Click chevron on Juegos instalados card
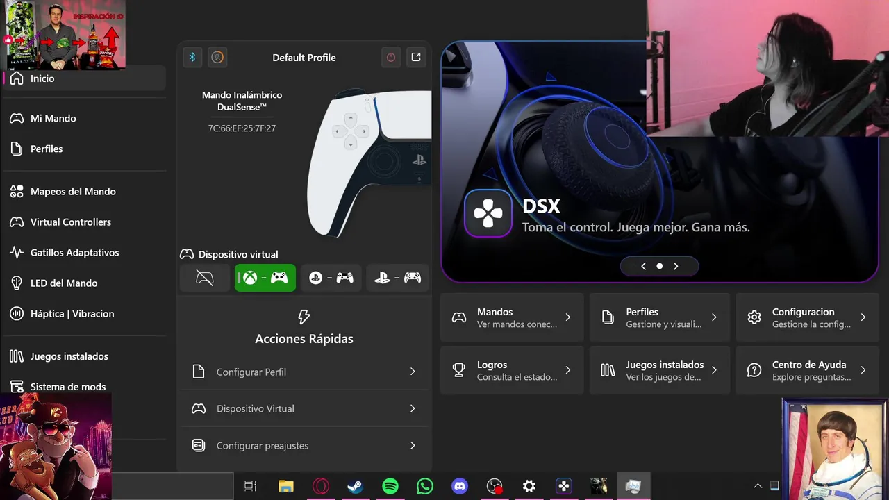The width and height of the screenshot is (889, 500). [714, 370]
